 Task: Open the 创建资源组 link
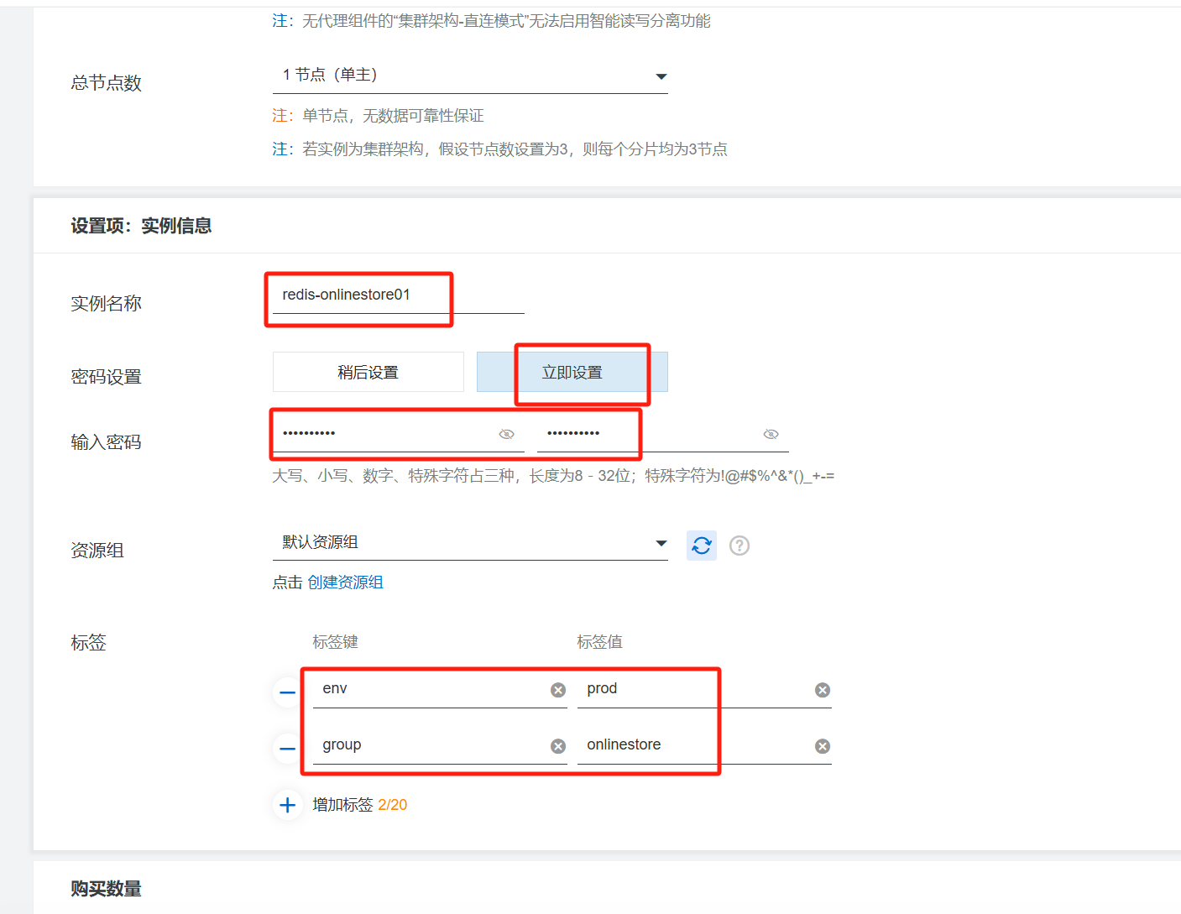(346, 582)
